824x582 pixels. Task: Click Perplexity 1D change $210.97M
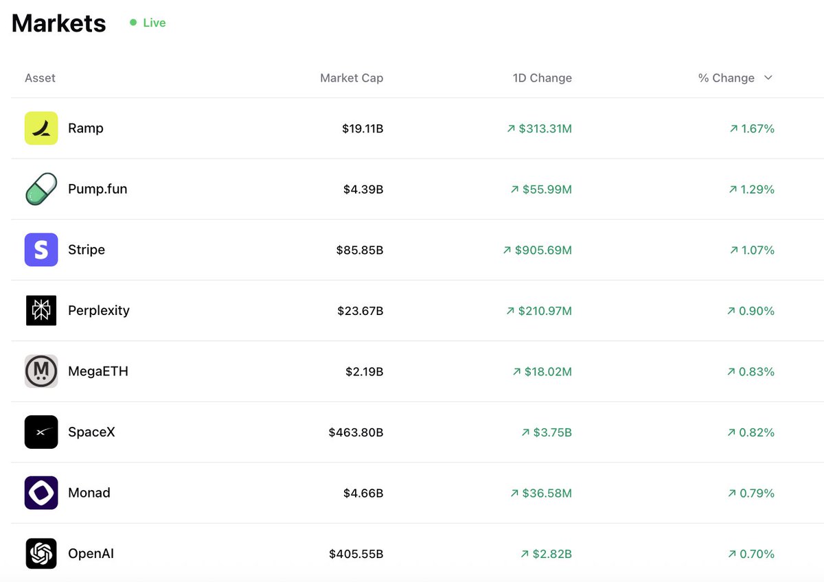pyautogui.click(x=539, y=311)
